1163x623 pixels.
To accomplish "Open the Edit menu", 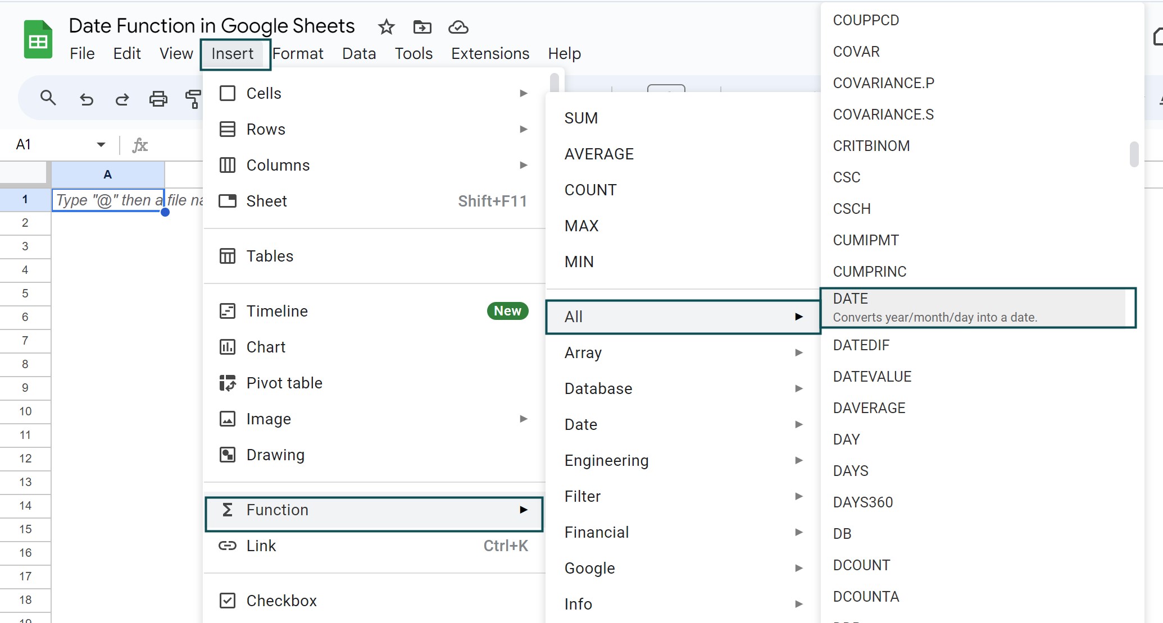I will [127, 53].
